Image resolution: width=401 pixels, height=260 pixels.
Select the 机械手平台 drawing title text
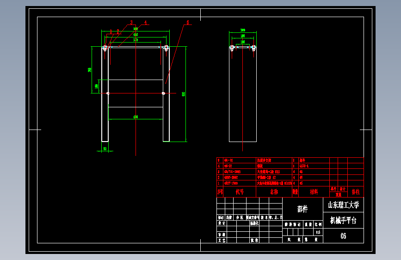(x=343, y=220)
